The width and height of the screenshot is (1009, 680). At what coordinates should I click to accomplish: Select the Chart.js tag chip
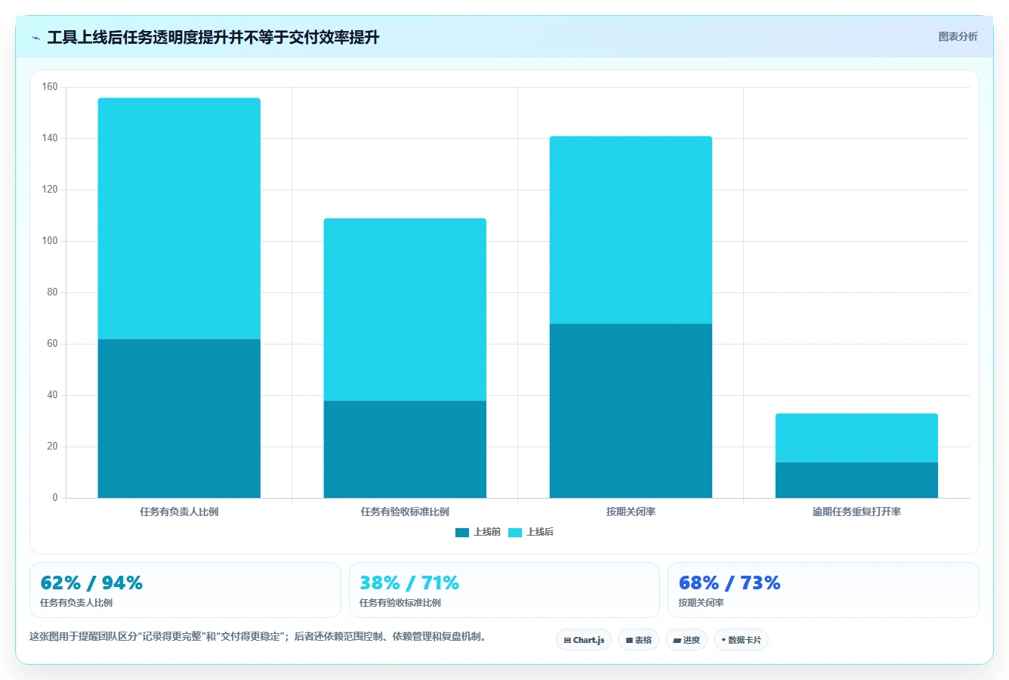584,640
